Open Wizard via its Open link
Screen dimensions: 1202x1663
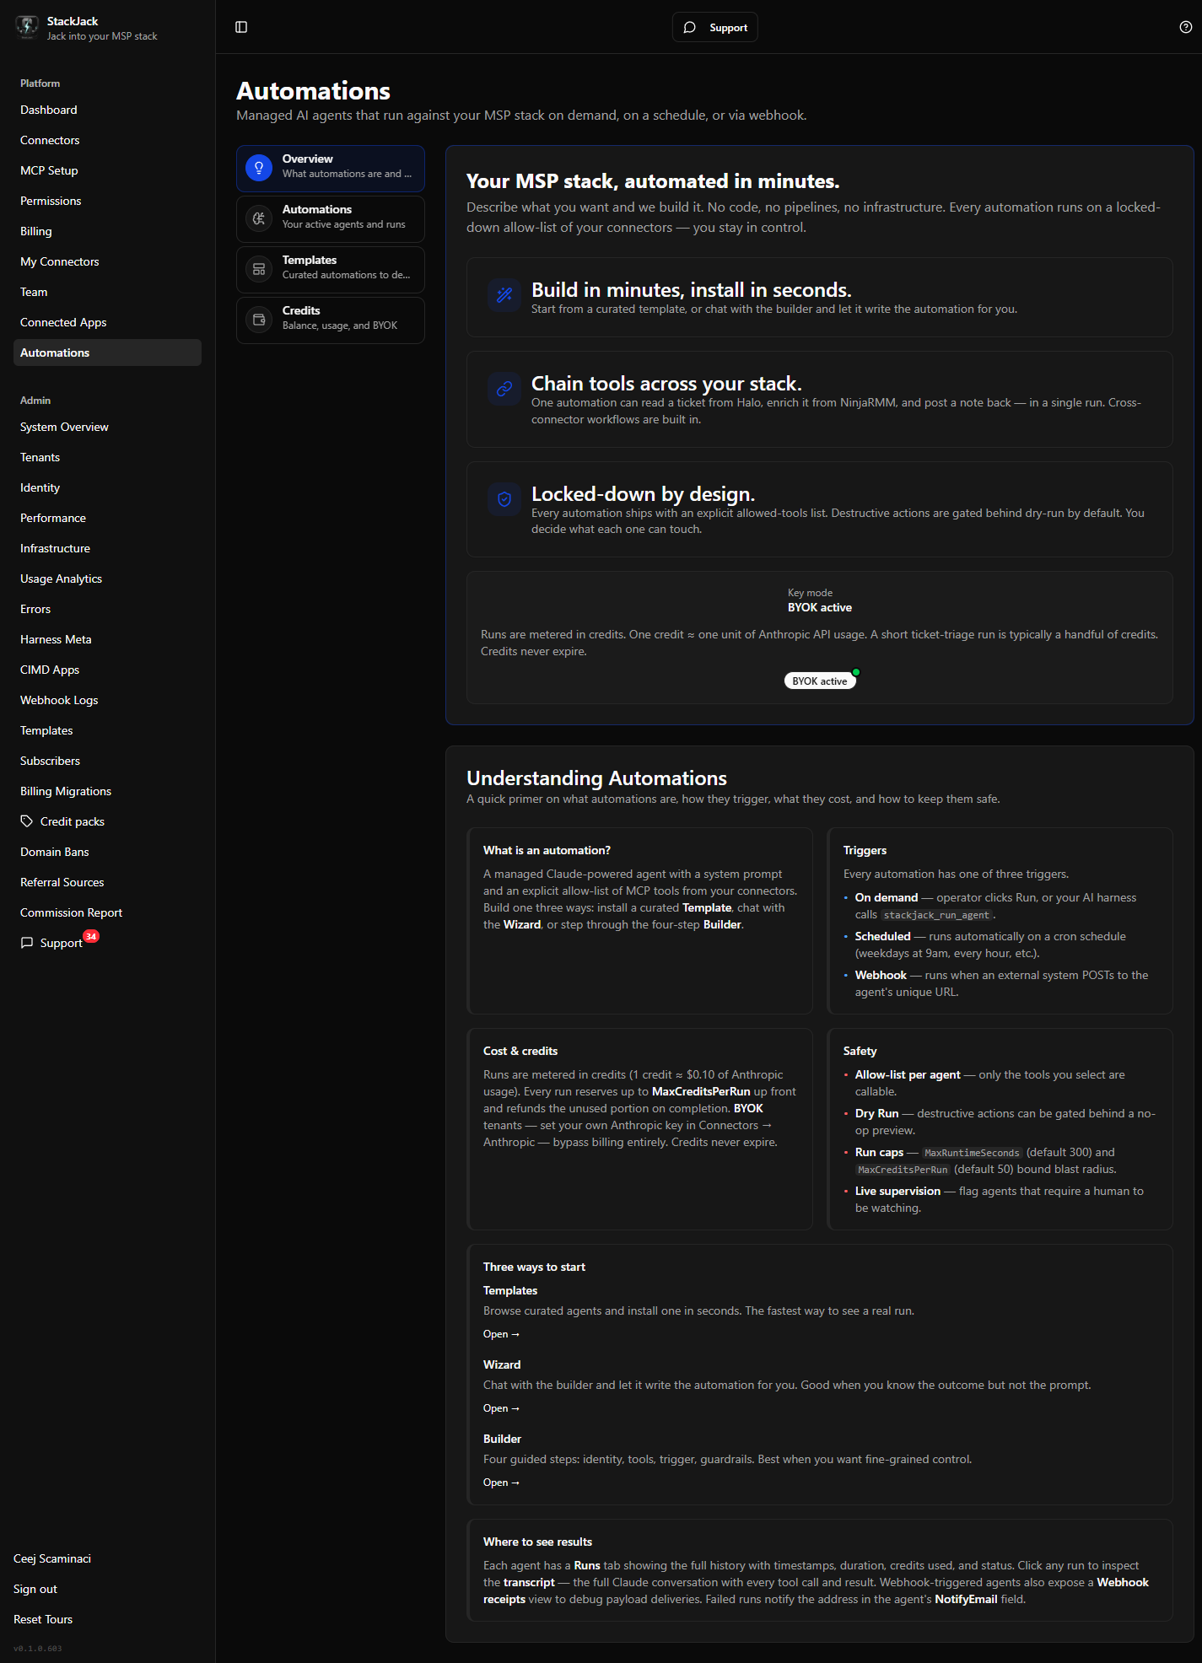501,1408
